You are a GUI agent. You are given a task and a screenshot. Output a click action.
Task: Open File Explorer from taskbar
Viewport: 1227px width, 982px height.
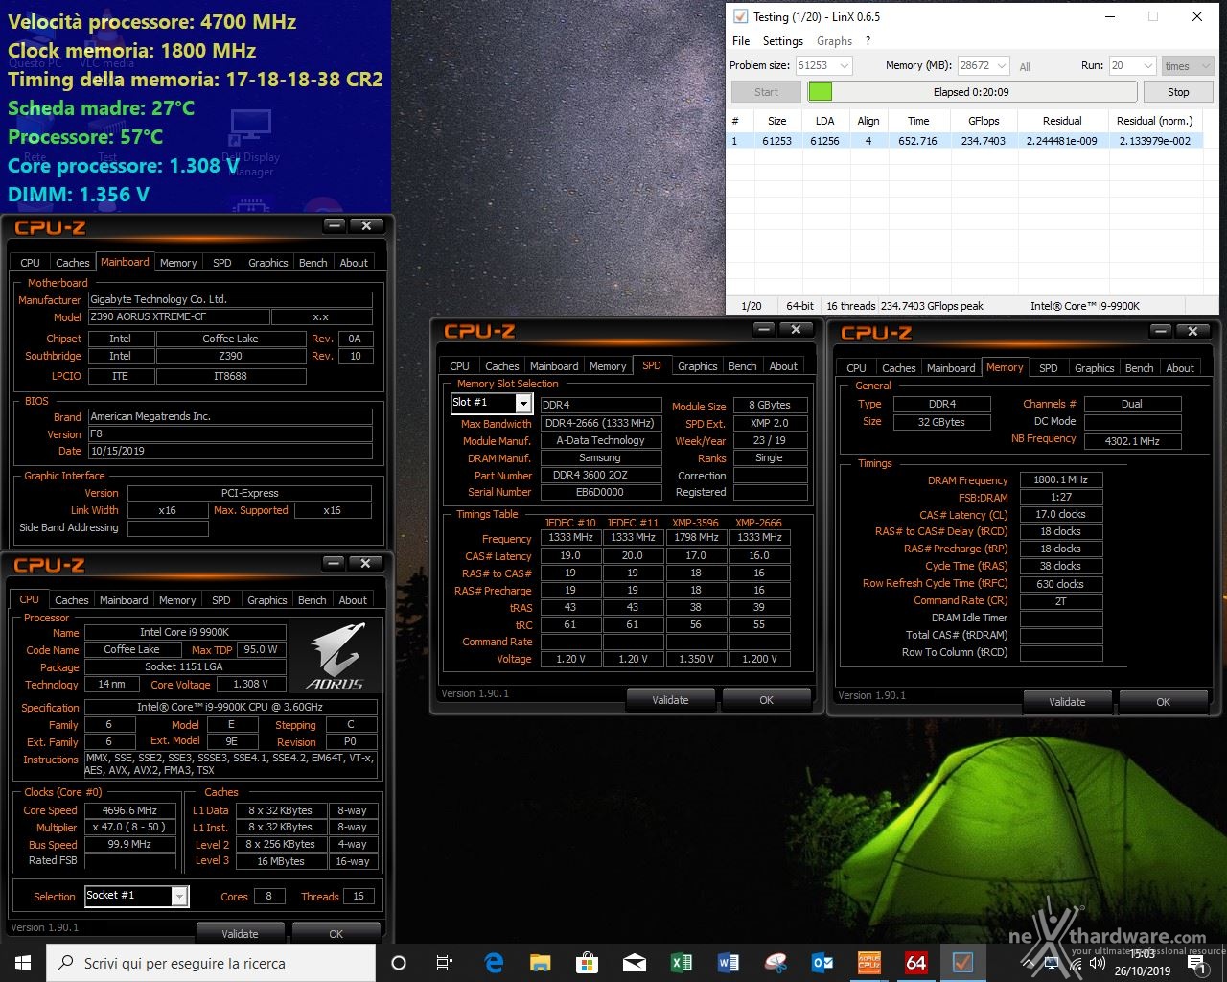pos(541,963)
